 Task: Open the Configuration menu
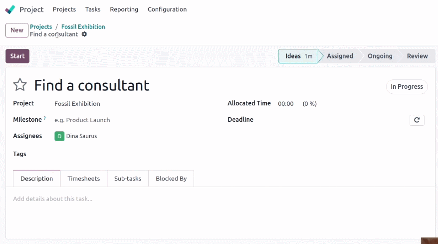coord(167,9)
